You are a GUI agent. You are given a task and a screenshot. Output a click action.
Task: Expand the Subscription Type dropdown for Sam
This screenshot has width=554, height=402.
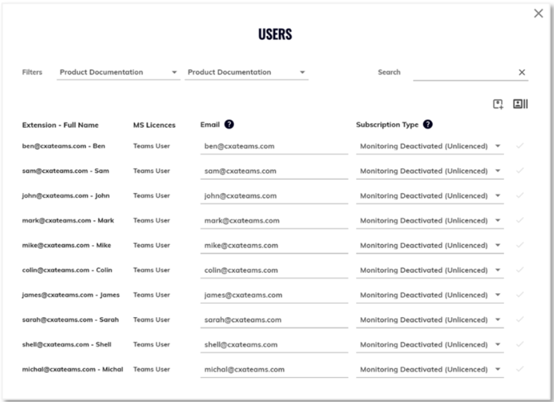tap(429, 171)
